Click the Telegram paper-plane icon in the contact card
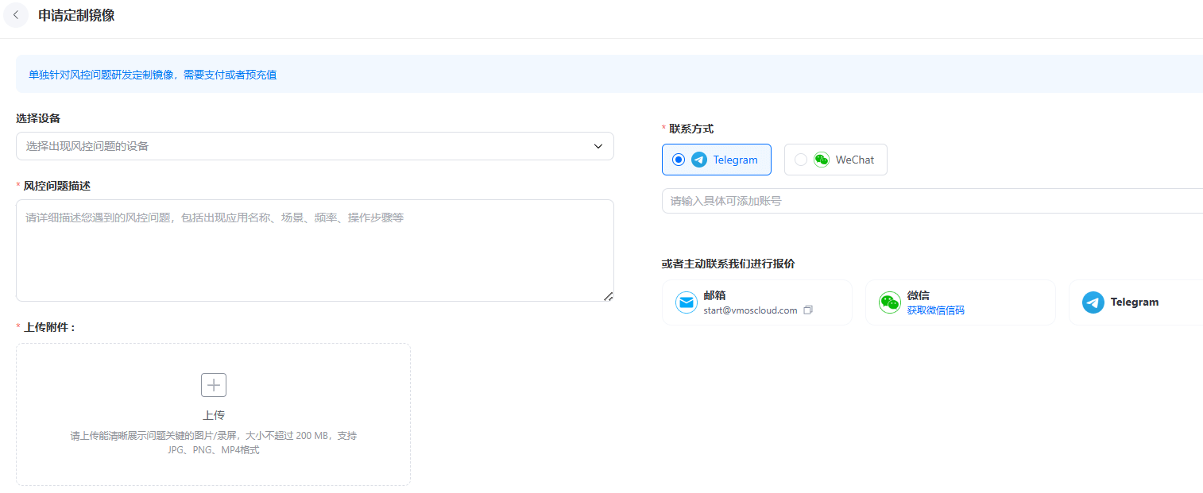The width and height of the screenshot is (1203, 493). 1093,302
